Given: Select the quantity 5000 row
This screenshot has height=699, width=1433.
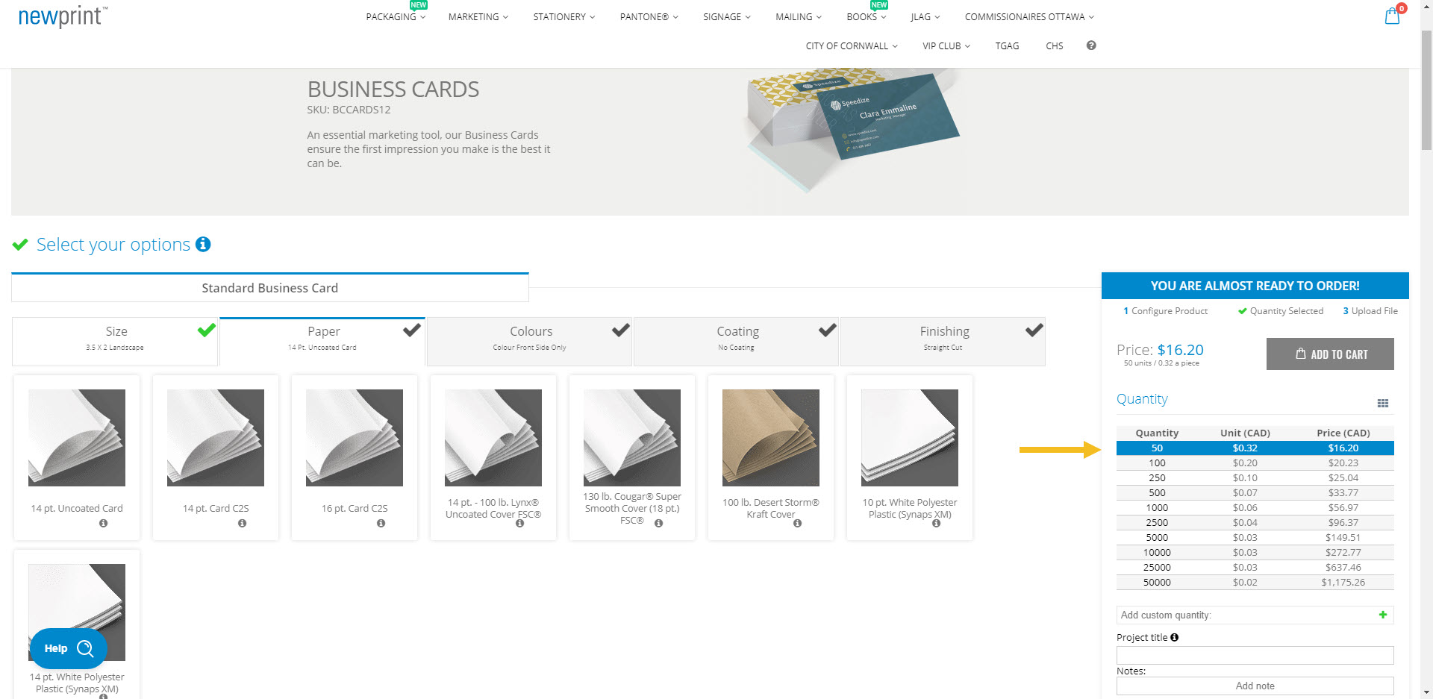Looking at the screenshot, I should tap(1255, 537).
